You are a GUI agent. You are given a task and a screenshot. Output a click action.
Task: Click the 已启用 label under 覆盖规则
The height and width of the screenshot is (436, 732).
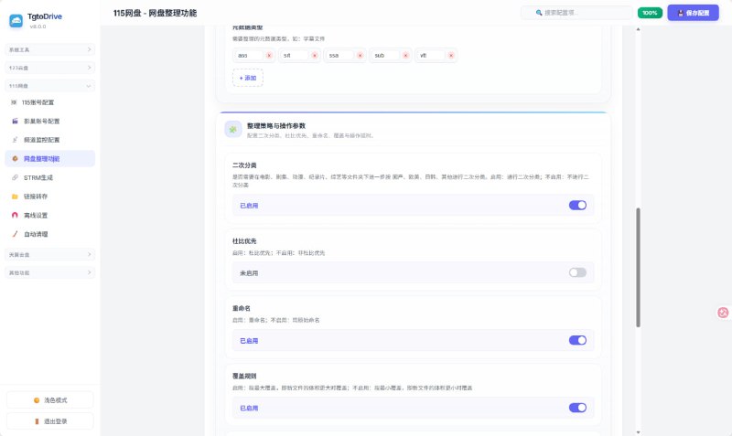(249, 408)
